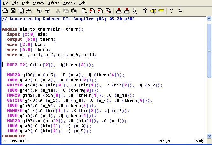The image size is (212, 145).
Task: Click 'INV0' on the g149 line
Action: pyautogui.click(x=12, y=131)
